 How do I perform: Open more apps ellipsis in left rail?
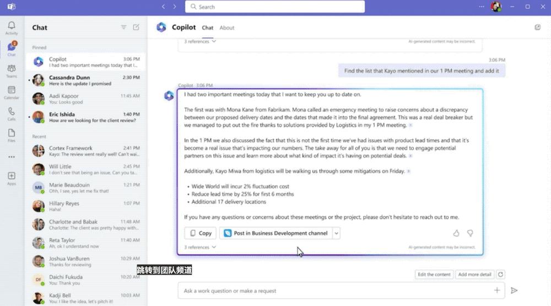[12, 157]
